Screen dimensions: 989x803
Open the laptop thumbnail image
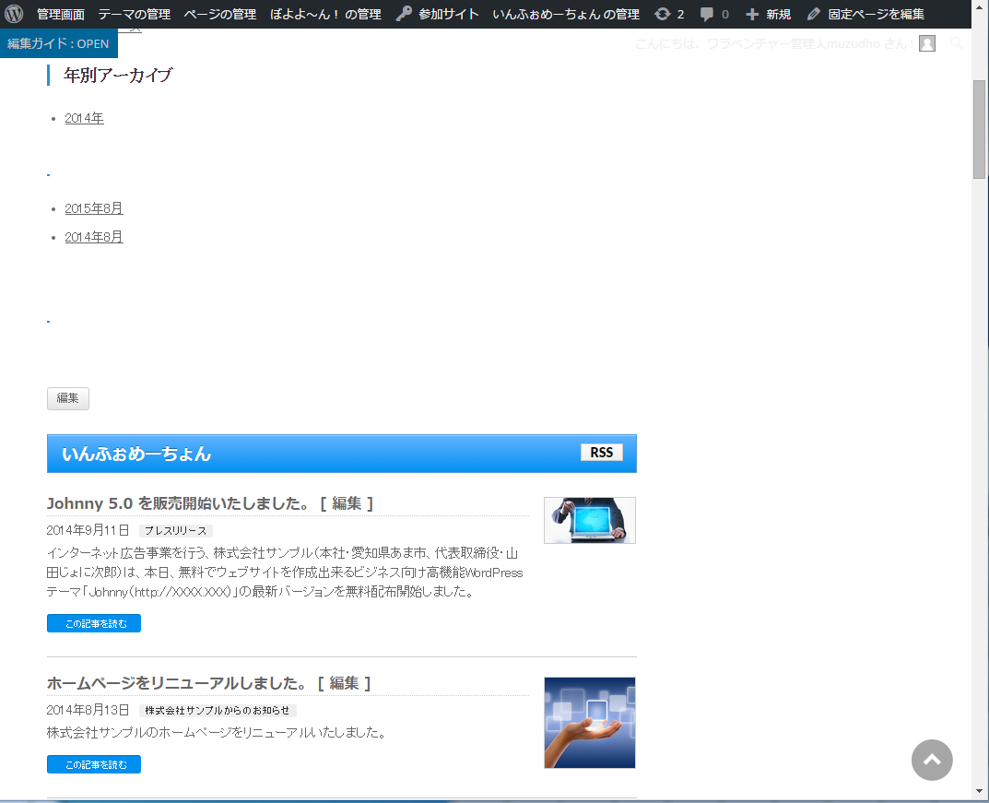(590, 520)
